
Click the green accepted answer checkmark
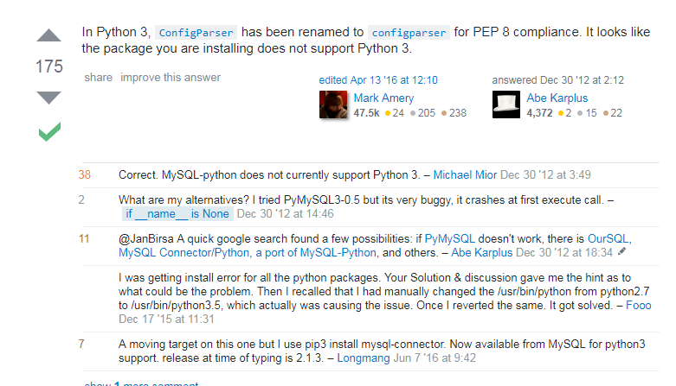pyautogui.click(x=49, y=131)
